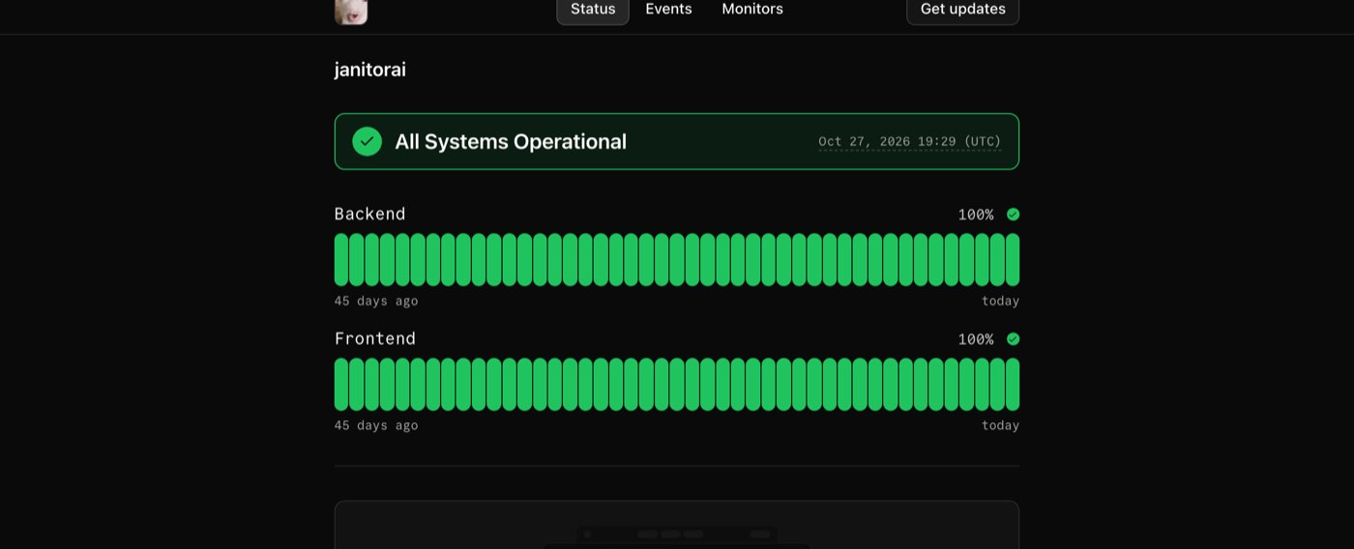The image size is (1354, 549).
Task: Click the janitorai page title
Action: pyautogui.click(x=370, y=70)
